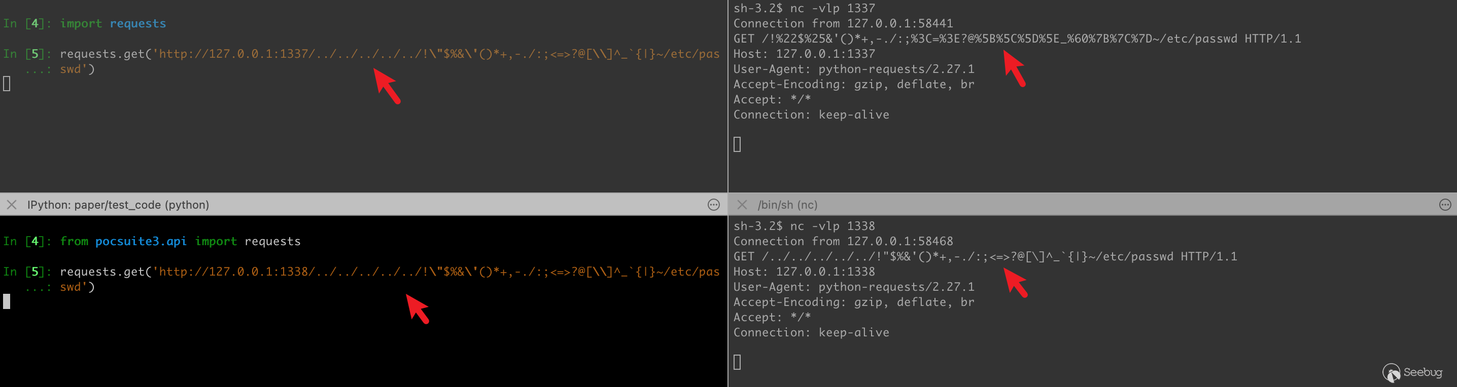
Task: Click the hollow cursor in the port 1337 pane
Action: [737, 145]
